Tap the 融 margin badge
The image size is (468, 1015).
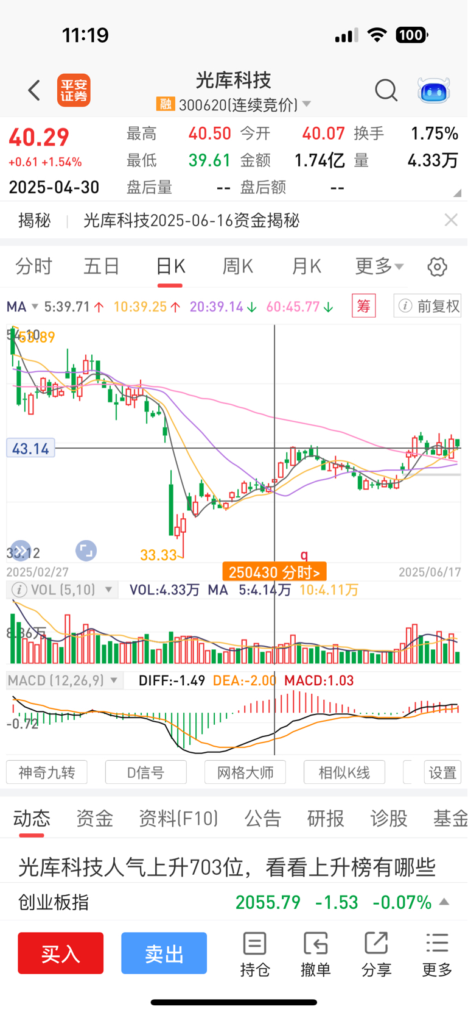165,104
